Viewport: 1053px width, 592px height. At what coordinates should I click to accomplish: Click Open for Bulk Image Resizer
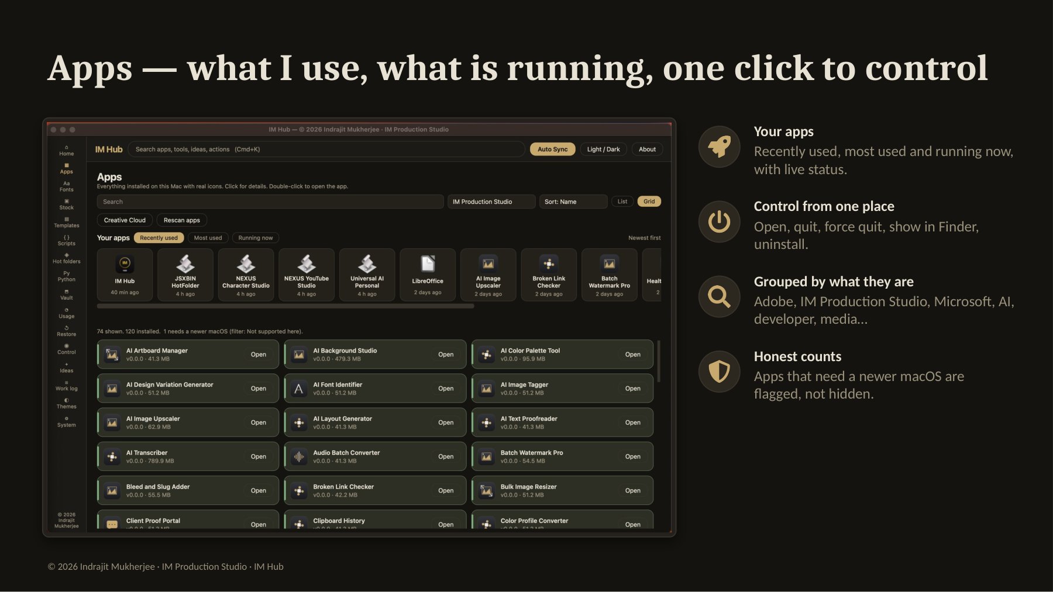click(x=633, y=491)
